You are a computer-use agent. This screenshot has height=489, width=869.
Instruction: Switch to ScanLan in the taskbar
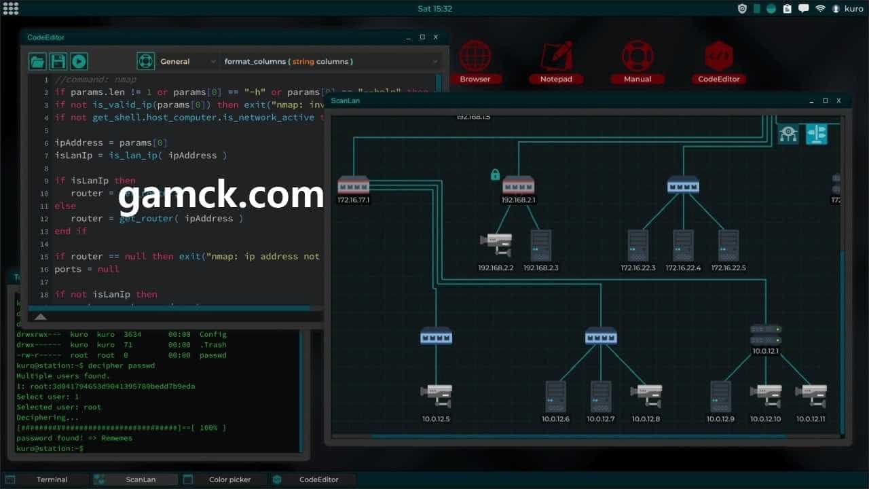tap(134, 479)
